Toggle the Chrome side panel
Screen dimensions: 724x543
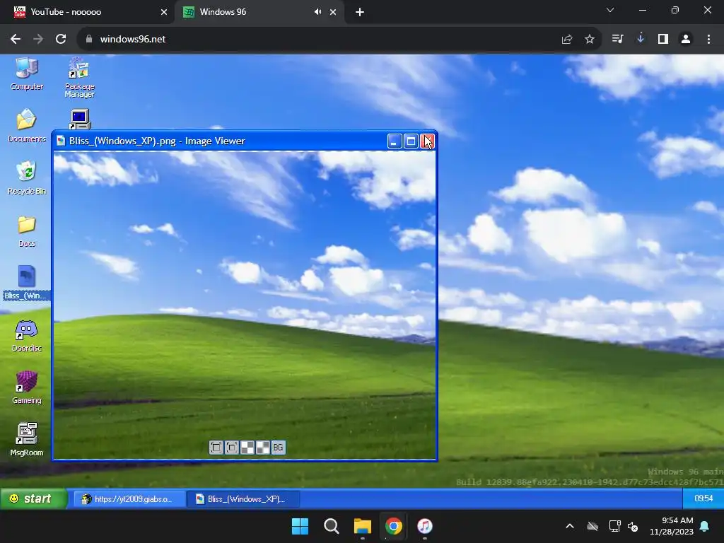(663, 40)
